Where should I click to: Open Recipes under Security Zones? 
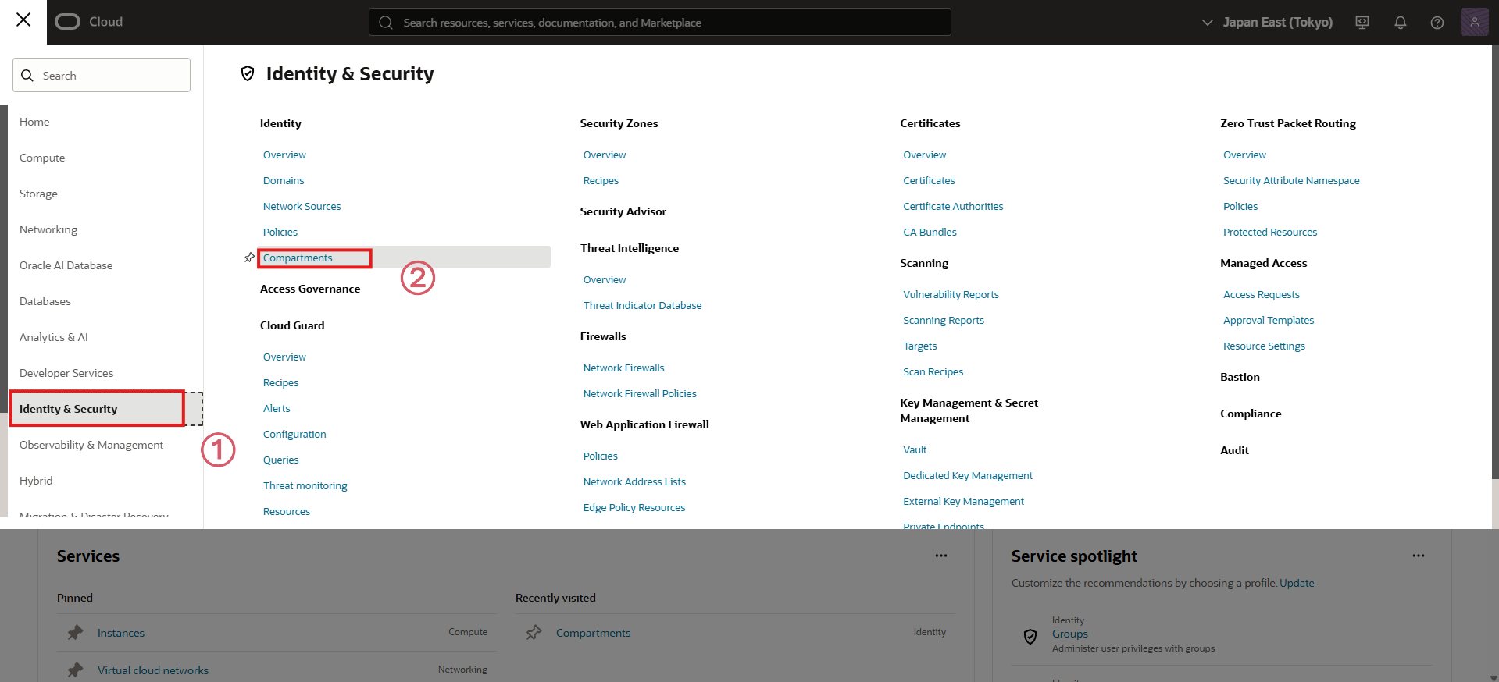tap(601, 180)
